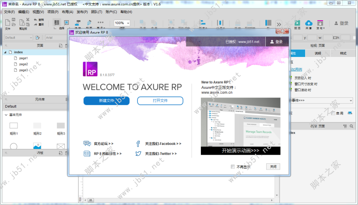
Task: Click the 新建文件 button
Action: tap(107, 100)
